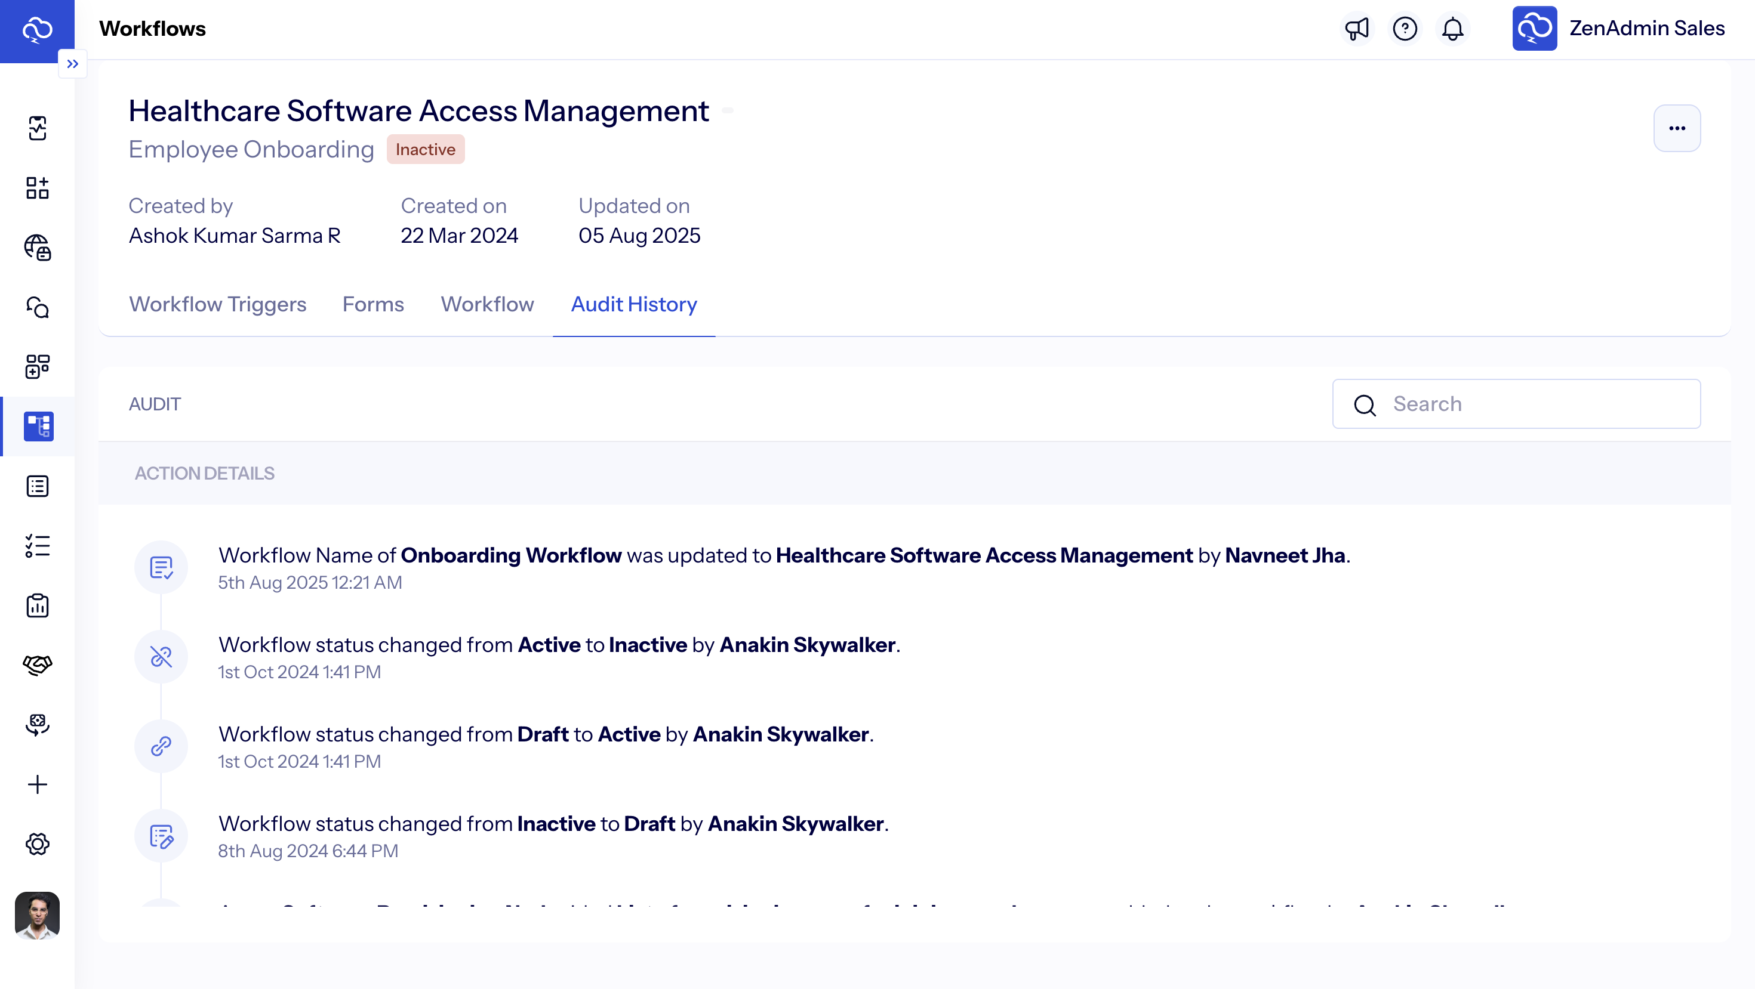Select the highlighted Workflows sidebar icon

(38, 426)
